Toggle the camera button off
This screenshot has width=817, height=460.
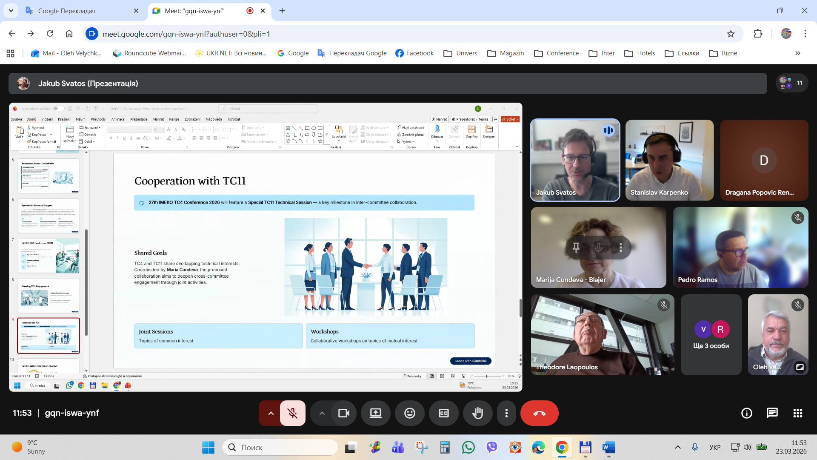click(343, 413)
